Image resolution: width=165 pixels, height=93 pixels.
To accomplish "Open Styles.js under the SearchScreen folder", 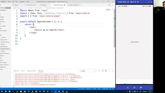I will coord(3,51).
